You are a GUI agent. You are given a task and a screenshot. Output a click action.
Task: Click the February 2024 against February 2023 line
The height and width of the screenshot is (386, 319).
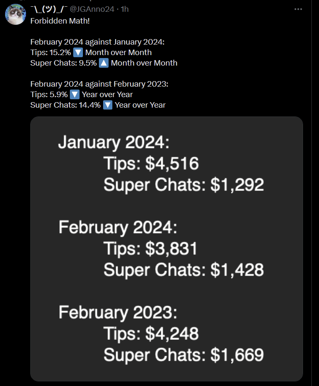tap(99, 84)
